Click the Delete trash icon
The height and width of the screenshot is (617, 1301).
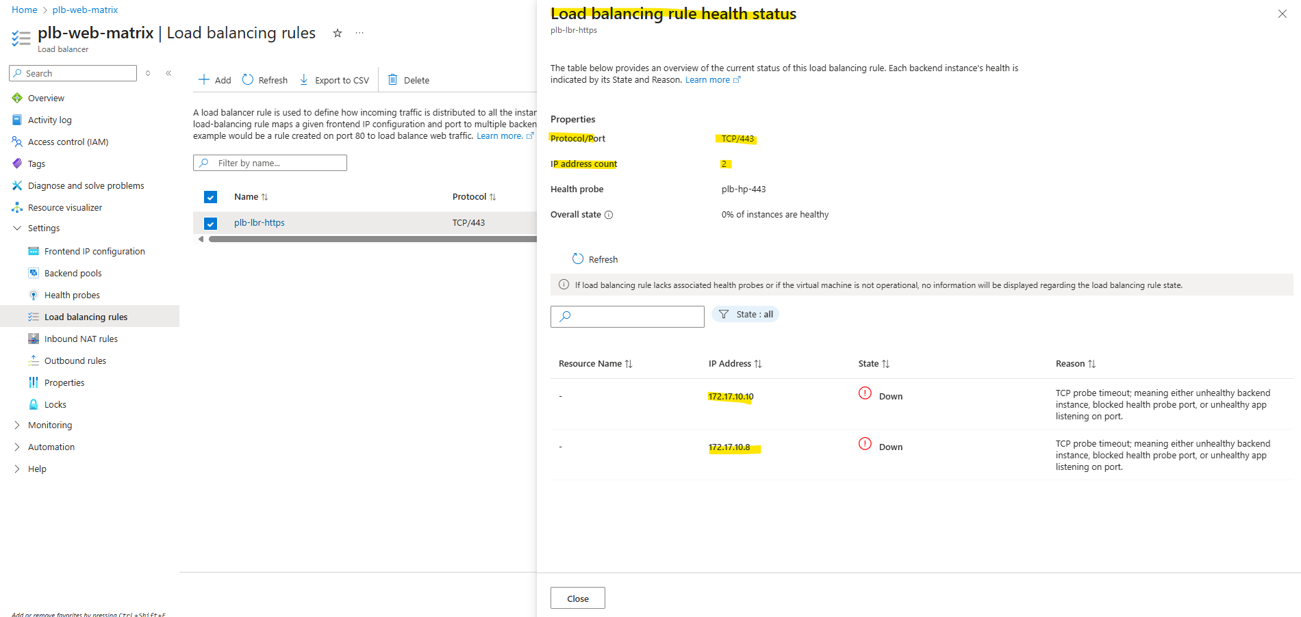[x=393, y=80]
